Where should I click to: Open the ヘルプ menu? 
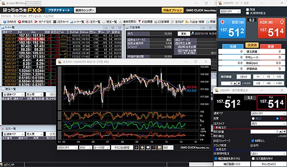pos(48,16)
